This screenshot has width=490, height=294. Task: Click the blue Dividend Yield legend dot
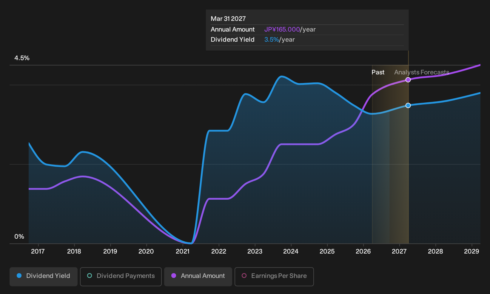[x=19, y=276]
